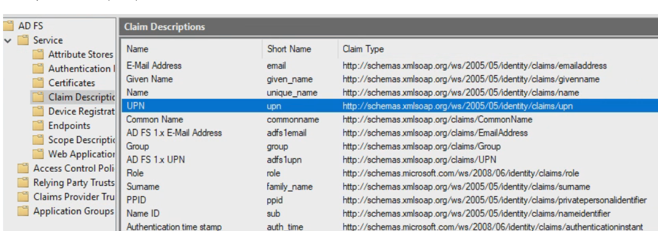The image size is (658, 231).
Task: Click the Claim Descriptions pane title
Action: (165, 27)
